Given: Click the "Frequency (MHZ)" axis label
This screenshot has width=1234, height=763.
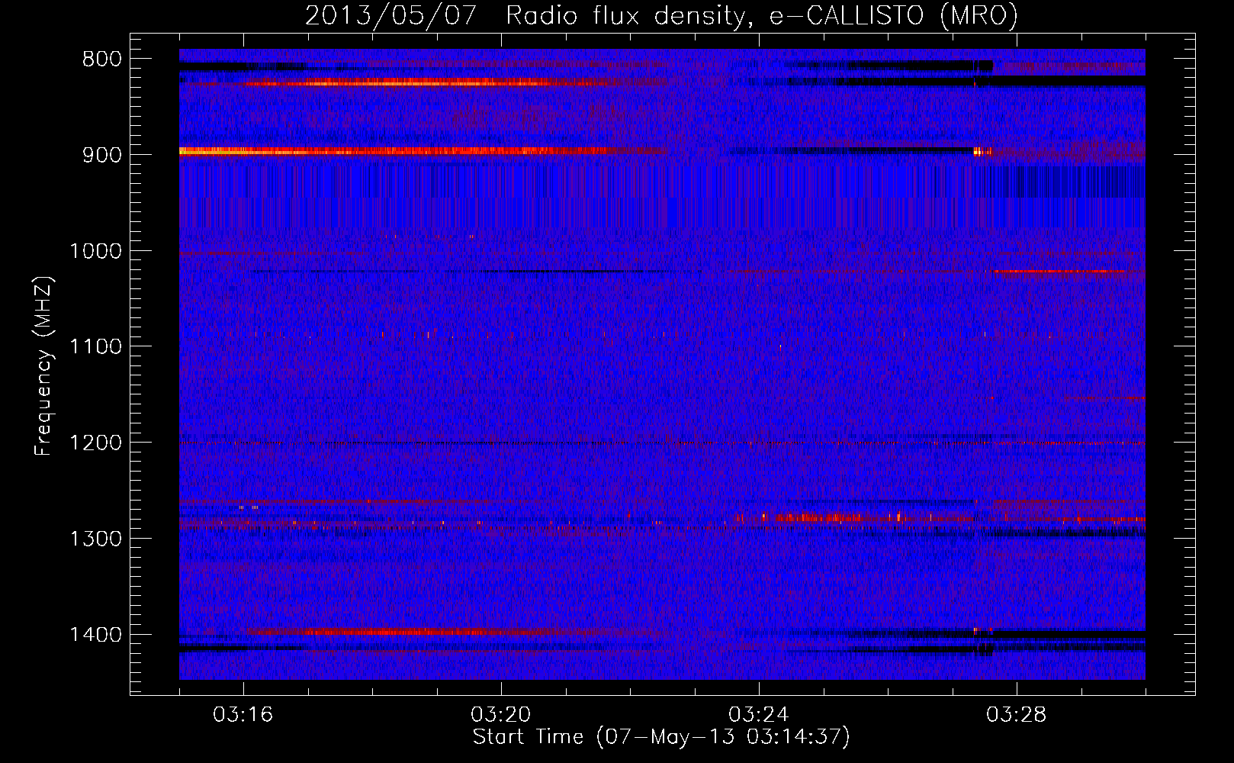Looking at the screenshot, I should (x=43, y=366).
